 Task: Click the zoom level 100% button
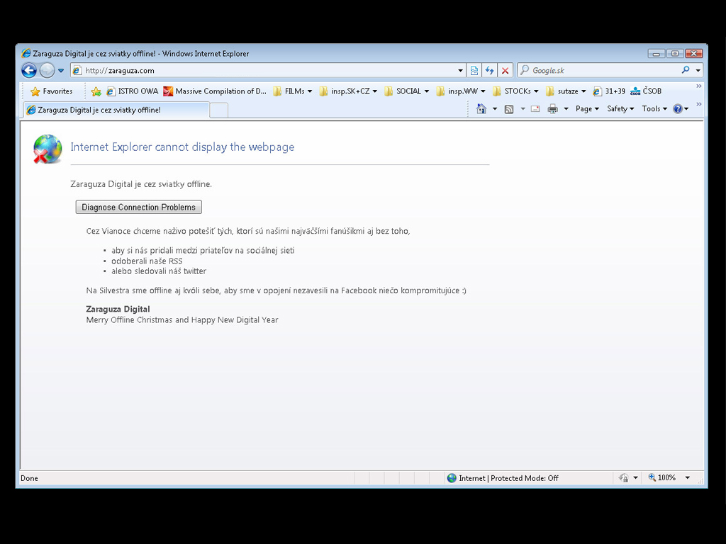pos(662,478)
